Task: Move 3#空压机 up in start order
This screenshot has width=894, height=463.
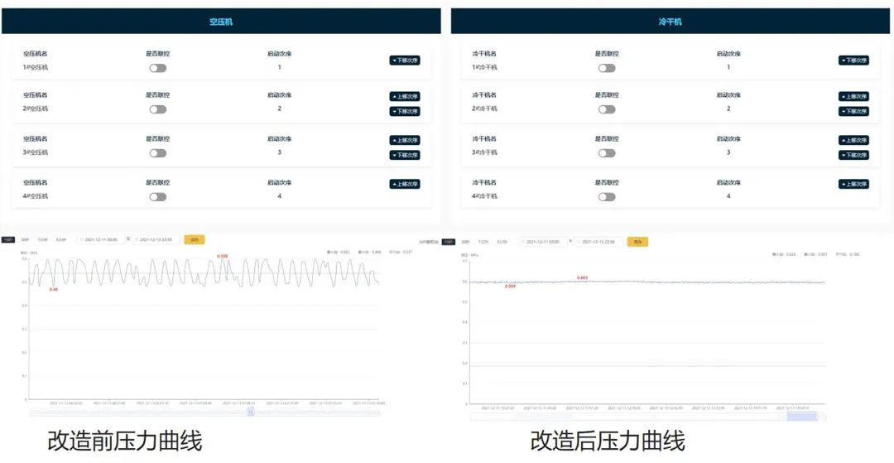Action: point(405,140)
